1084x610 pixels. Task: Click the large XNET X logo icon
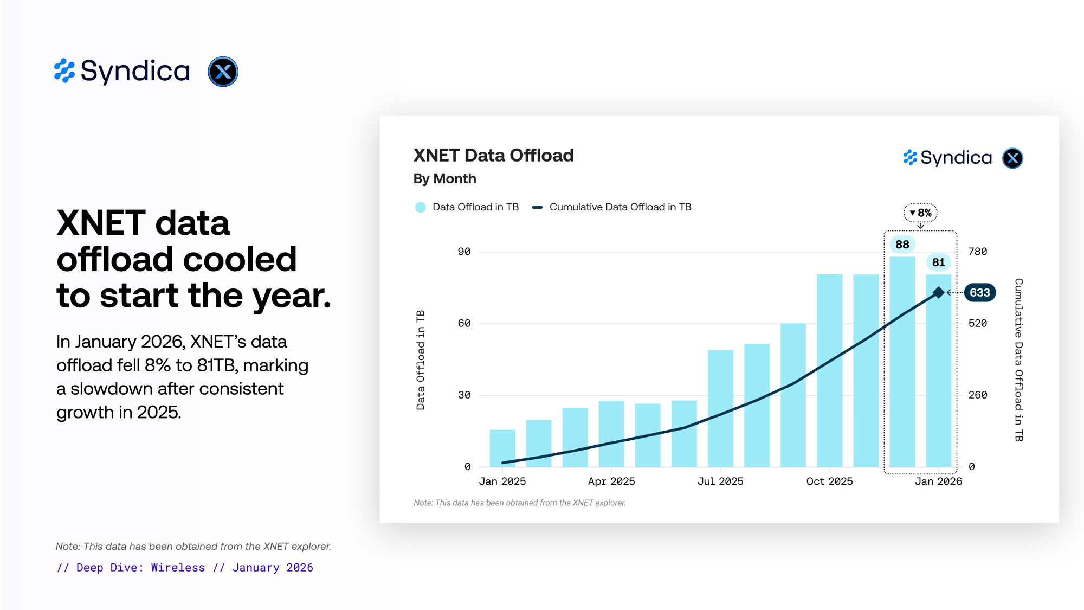click(223, 72)
